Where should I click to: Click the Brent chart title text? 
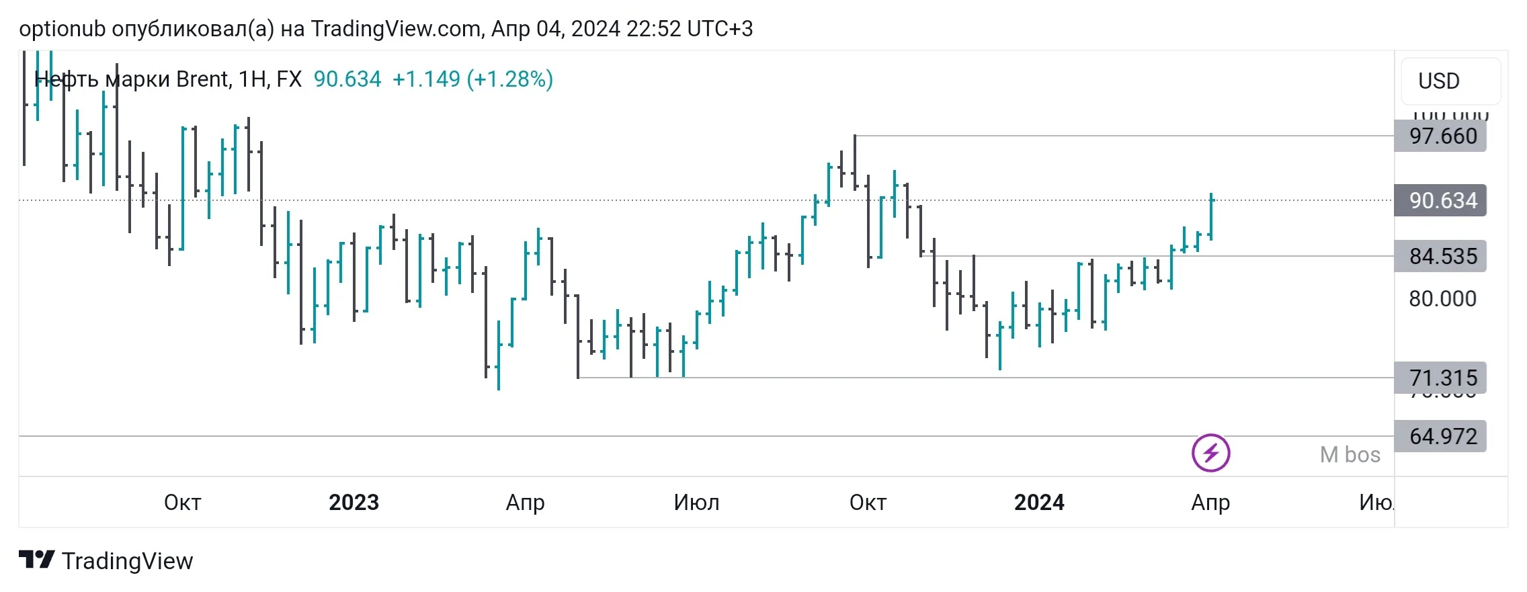tap(167, 79)
